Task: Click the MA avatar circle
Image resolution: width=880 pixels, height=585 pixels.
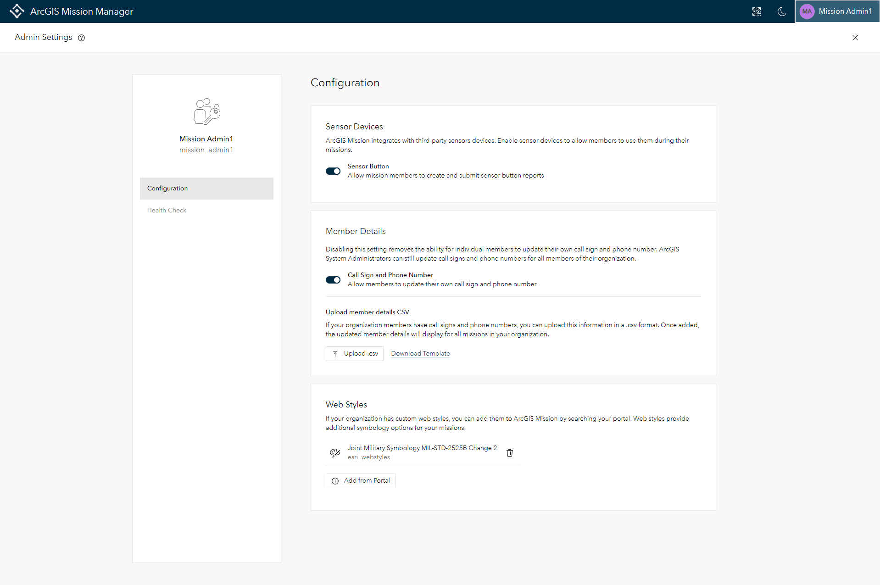Action: [807, 11]
